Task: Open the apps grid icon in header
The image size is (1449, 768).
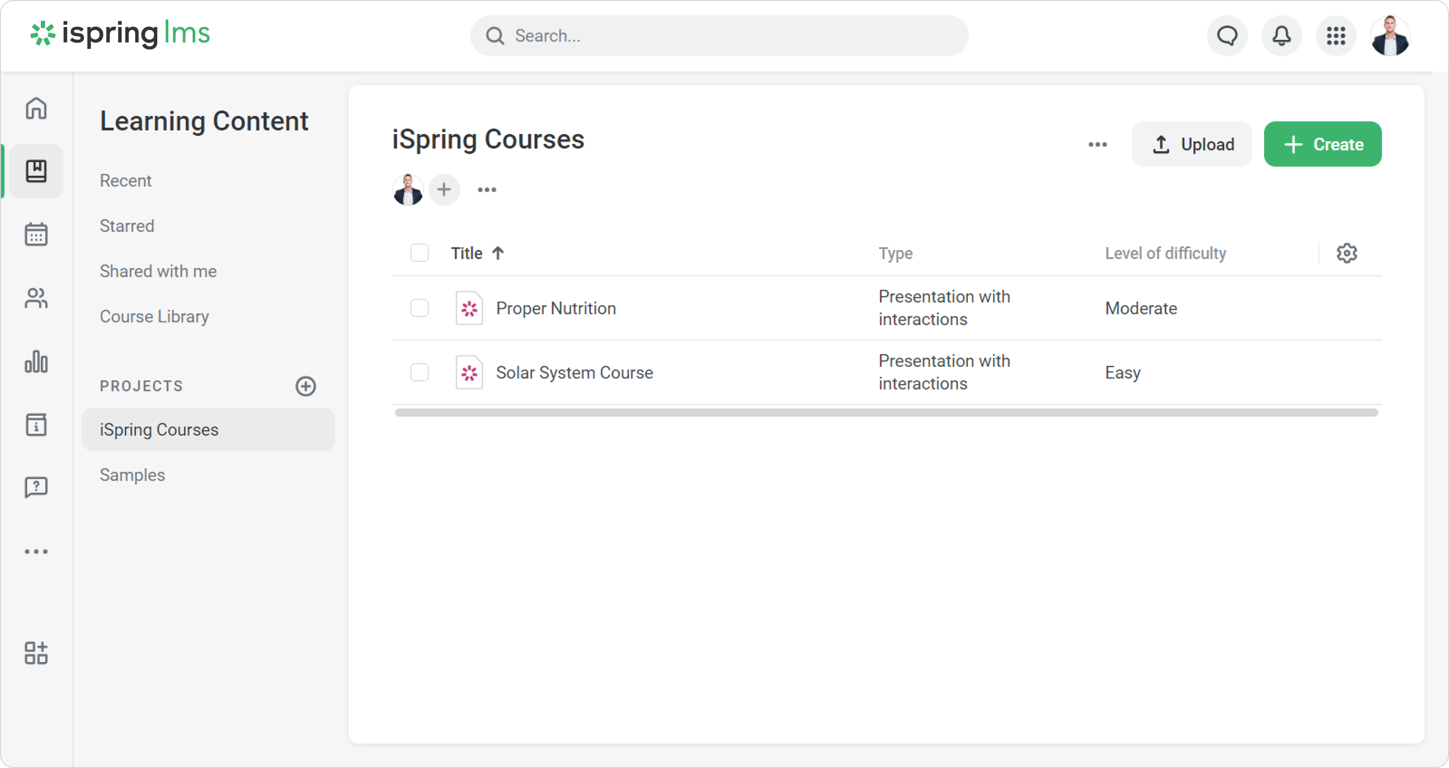Action: click(x=1336, y=36)
